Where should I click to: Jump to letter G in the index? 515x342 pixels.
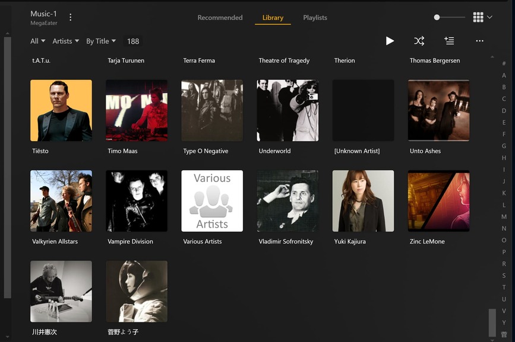point(504,146)
